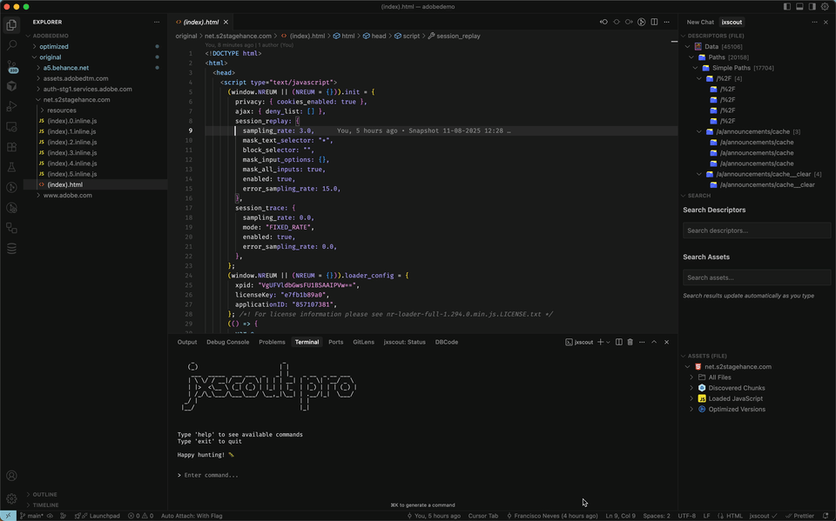The image size is (836, 521).
Task: Open the Accounts icon in activity bar
Action: pyautogui.click(x=12, y=476)
